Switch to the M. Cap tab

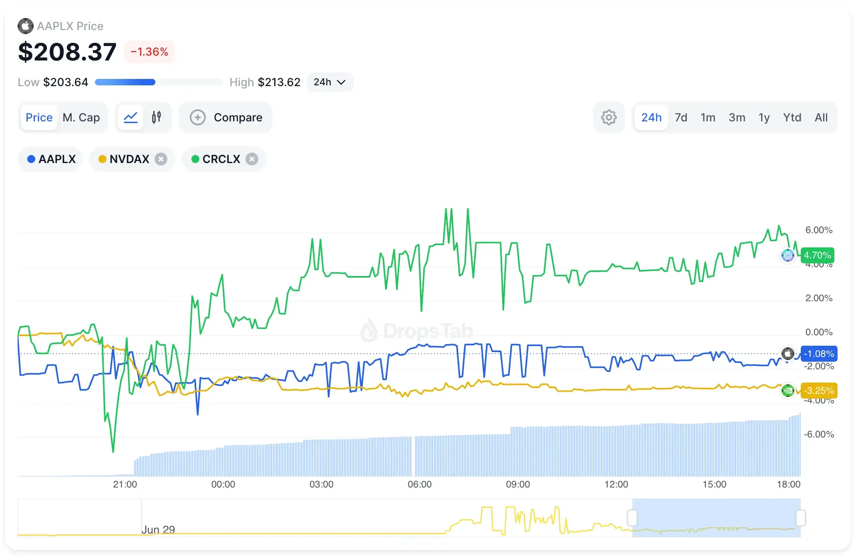tap(81, 117)
